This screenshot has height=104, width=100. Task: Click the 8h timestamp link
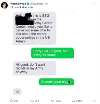point(47,4)
